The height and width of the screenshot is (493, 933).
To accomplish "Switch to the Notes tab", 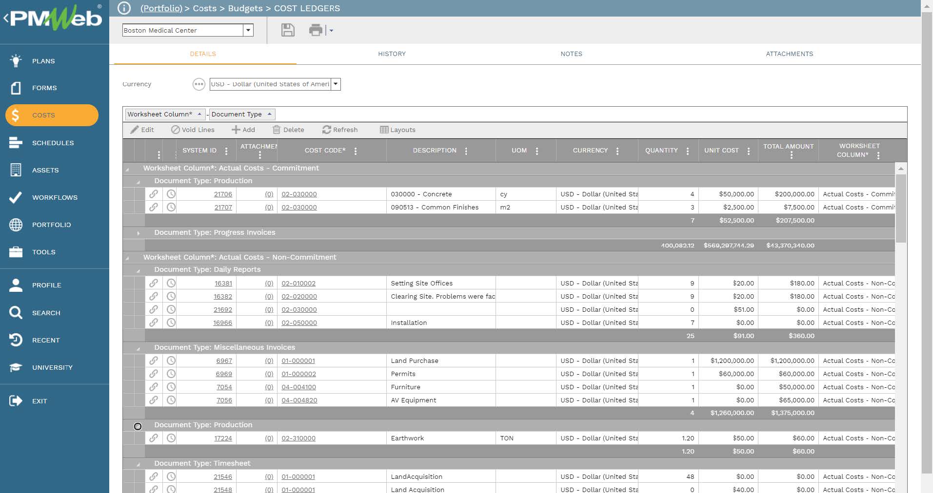I will [x=571, y=54].
